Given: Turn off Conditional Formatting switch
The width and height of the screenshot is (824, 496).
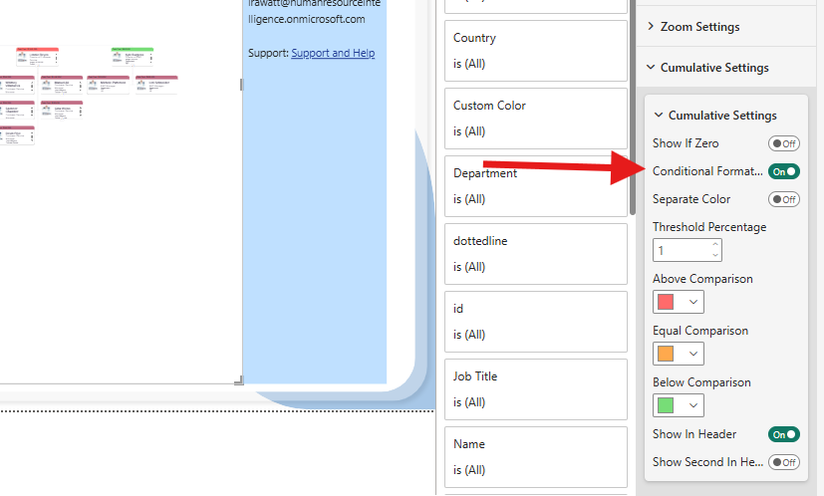Looking at the screenshot, I should pos(783,171).
